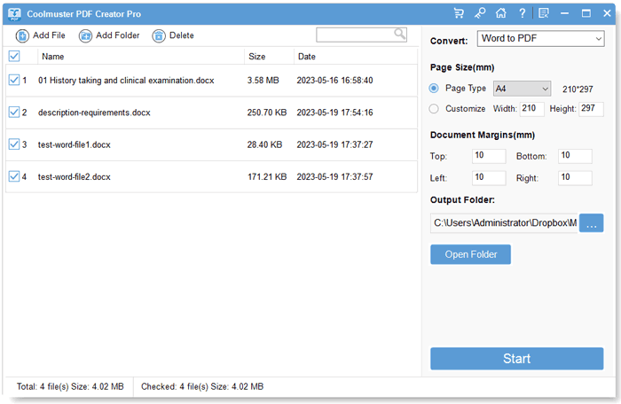Click the 171.21 KB size cell

tap(267, 177)
